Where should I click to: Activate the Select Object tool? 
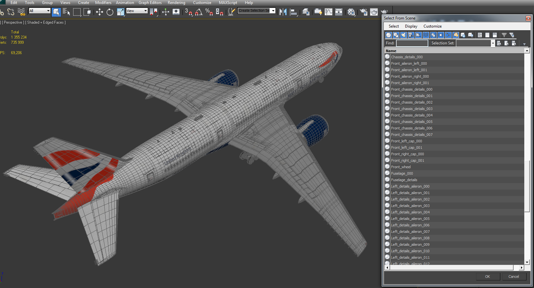(56, 12)
